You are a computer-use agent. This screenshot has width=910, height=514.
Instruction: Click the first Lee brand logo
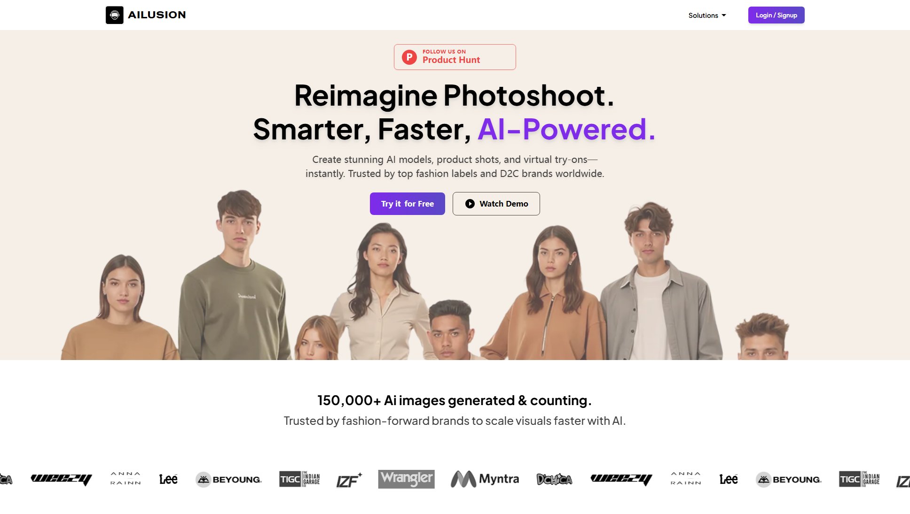pos(168,479)
